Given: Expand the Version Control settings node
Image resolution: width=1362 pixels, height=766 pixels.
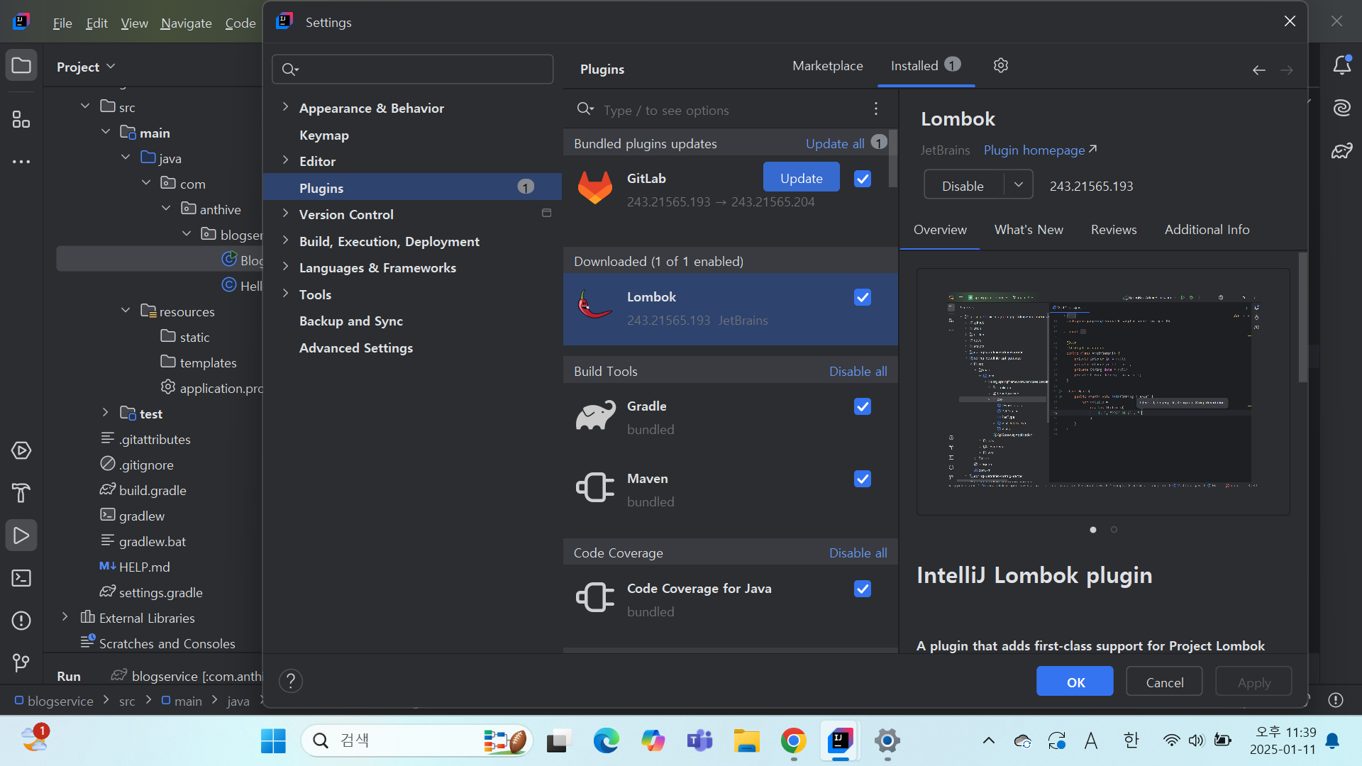Looking at the screenshot, I should coord(285,213).
